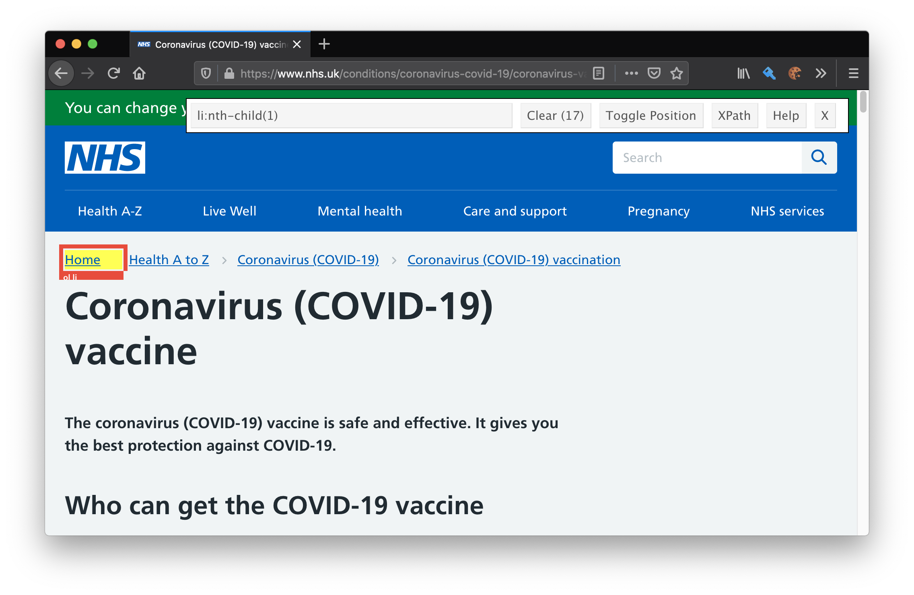Click the blue SelectorGadget extension icon
Screen dimensions: 914x595
pyautogui.click(x=769, y=74)
